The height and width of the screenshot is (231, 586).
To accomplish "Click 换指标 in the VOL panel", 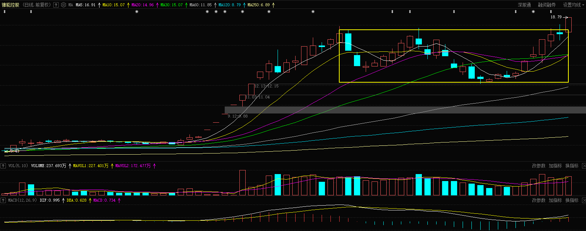I will click(x=572, y=166).
